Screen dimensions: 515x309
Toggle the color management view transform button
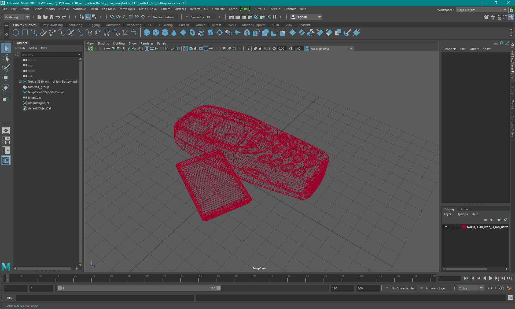pos(307,49)
